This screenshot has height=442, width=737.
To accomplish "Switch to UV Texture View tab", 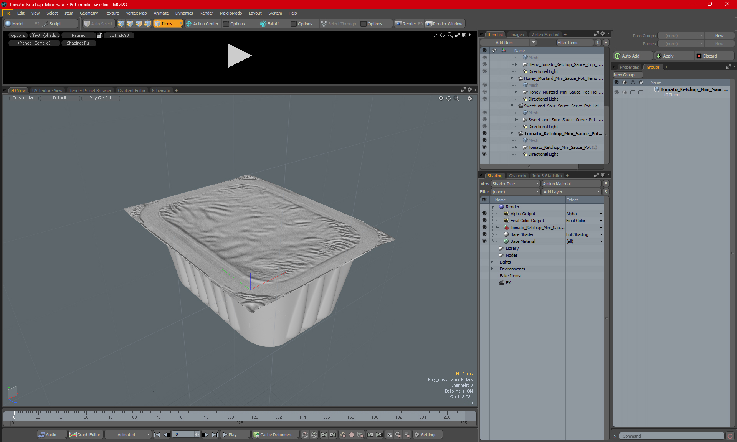I will [46, 90].
